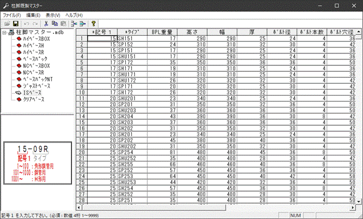Click the Copy toolbar icon

click(55, 24)
